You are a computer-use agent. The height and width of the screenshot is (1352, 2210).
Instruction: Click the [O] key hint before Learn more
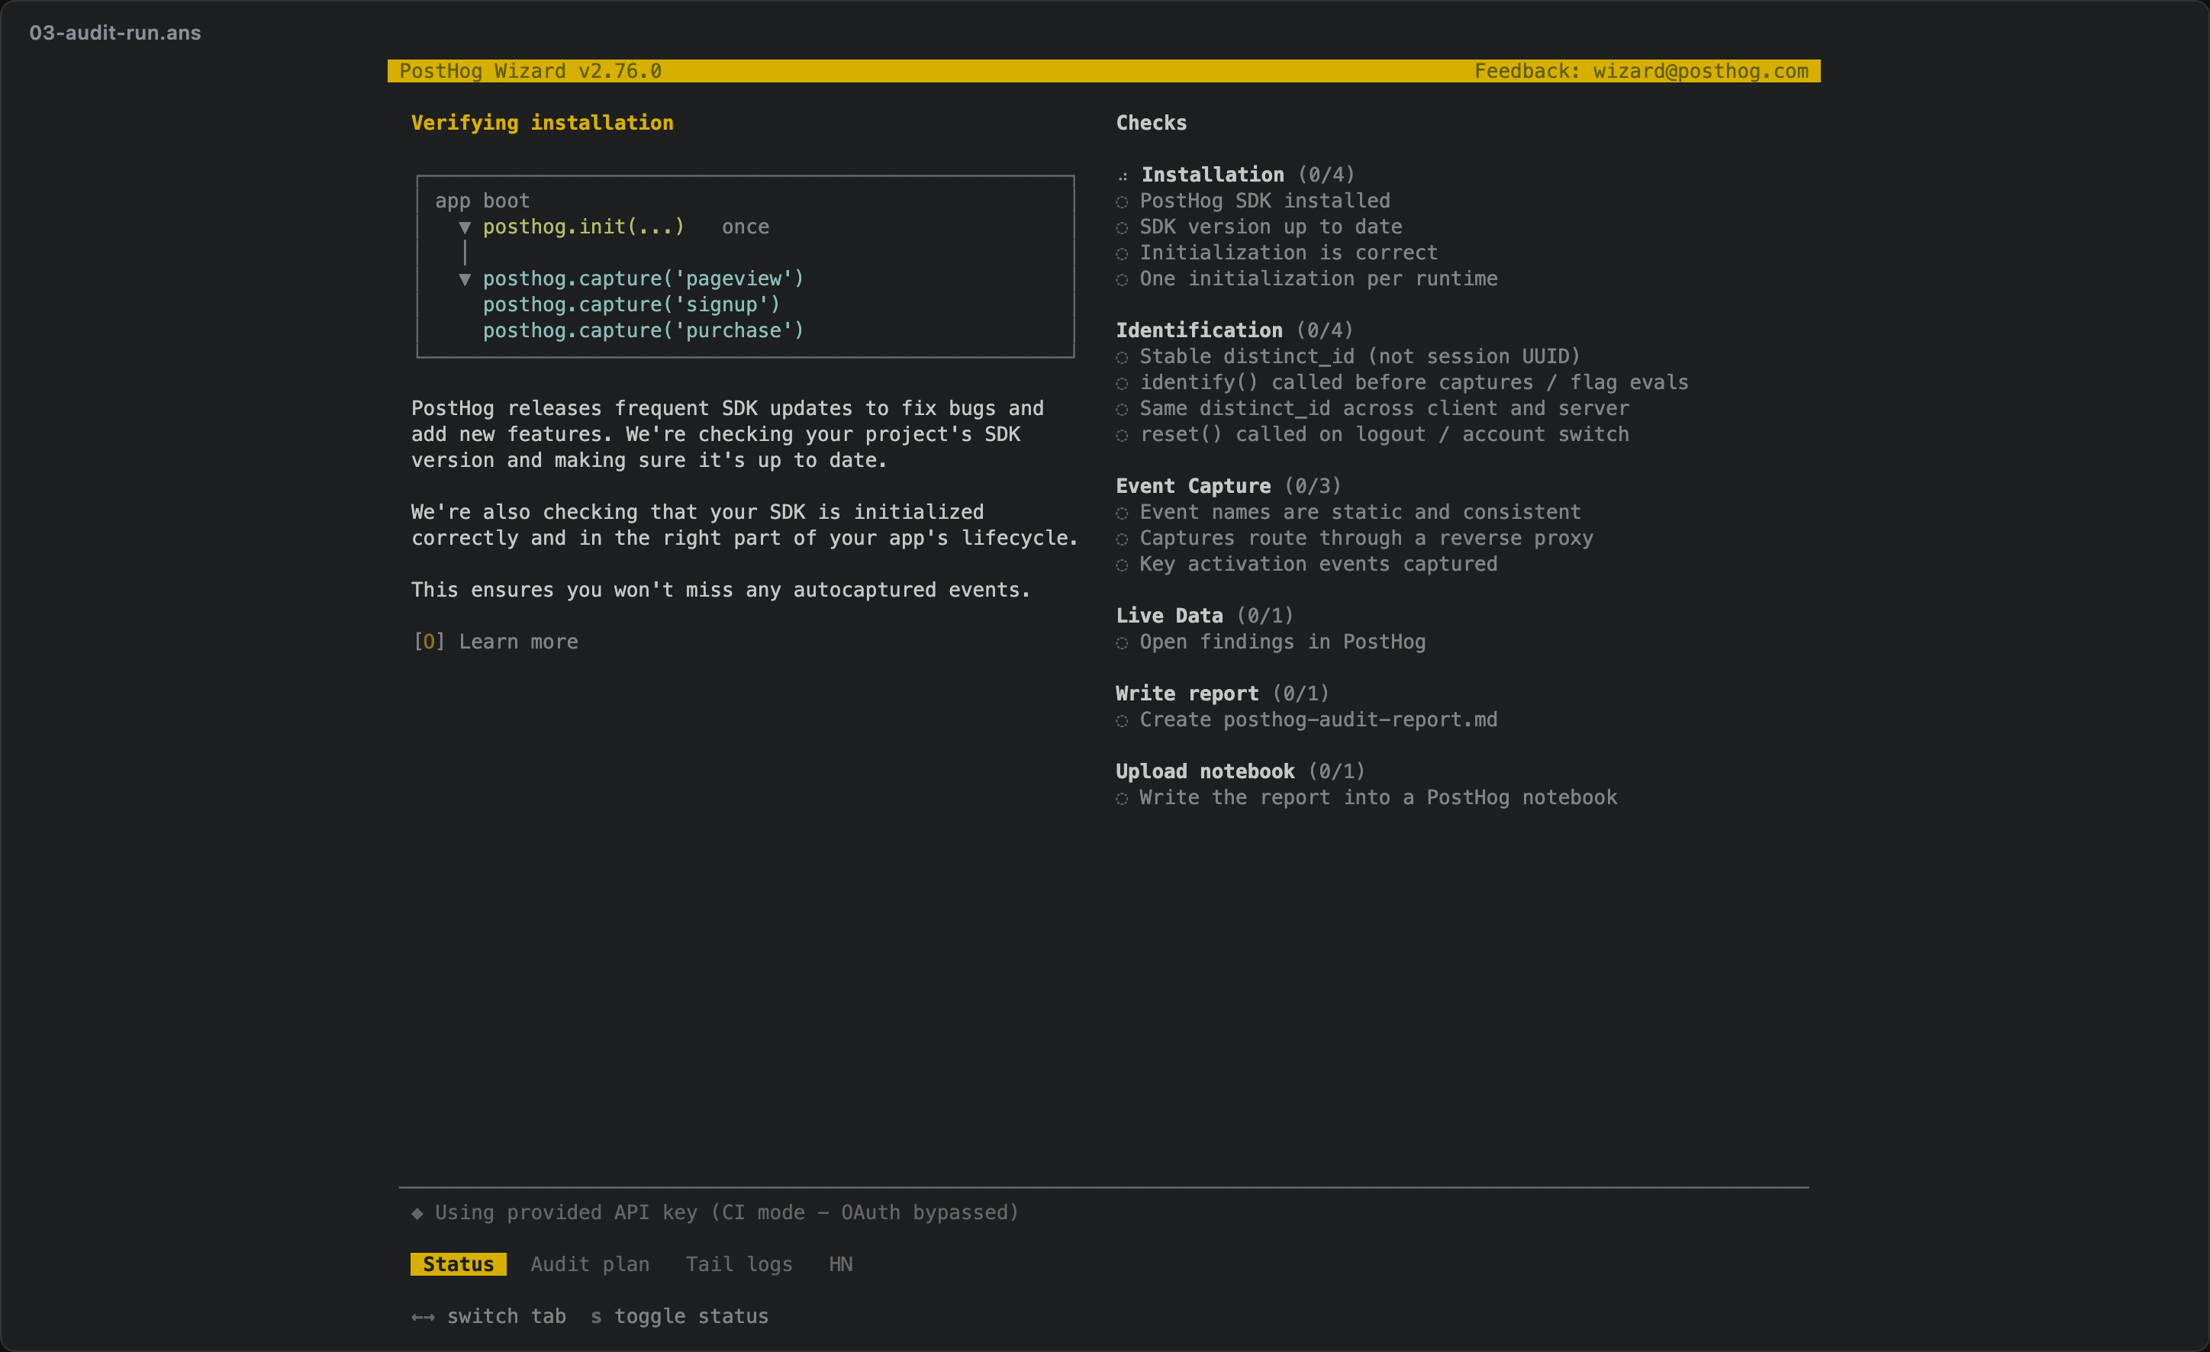(x=429, y=642)
